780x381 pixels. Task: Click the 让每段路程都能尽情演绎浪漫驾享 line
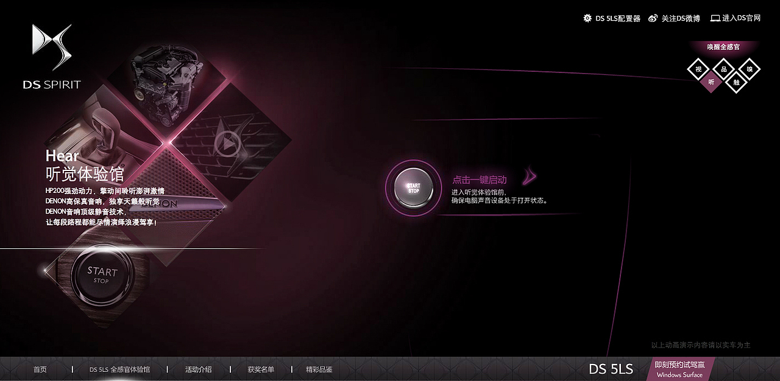point(101,222)
